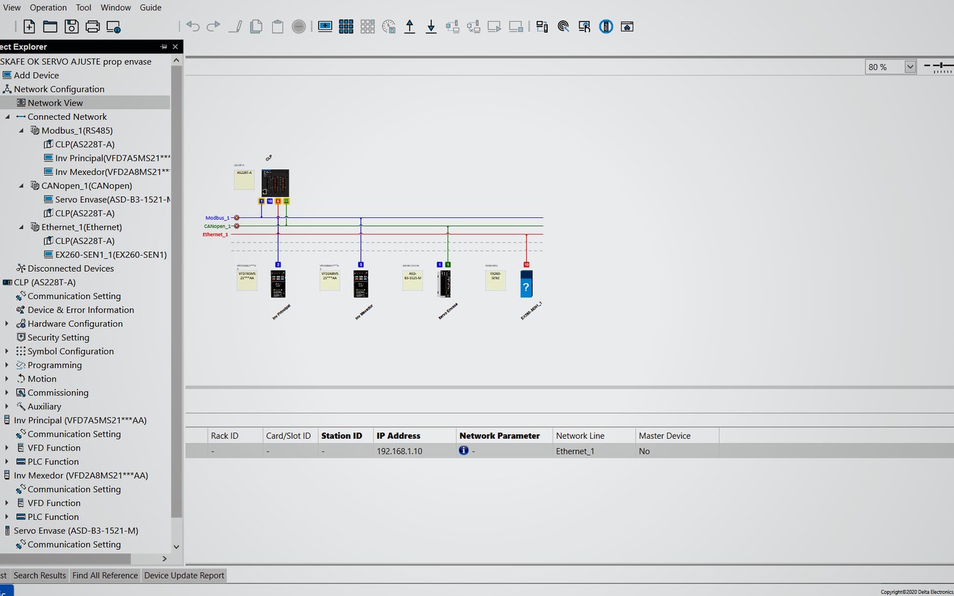
Task: Select Servo Envase(ASD-B3-1521-M under CANopen_1
Action: (x=112, y=200)
